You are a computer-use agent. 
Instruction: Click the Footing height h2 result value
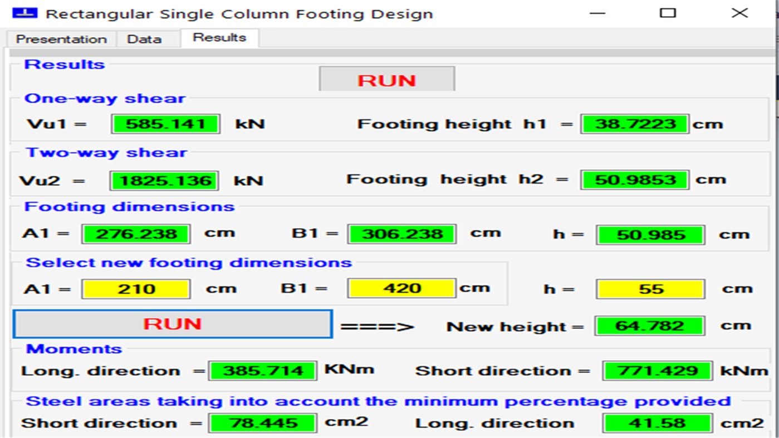pyautogui.click(x=634, y=179)
